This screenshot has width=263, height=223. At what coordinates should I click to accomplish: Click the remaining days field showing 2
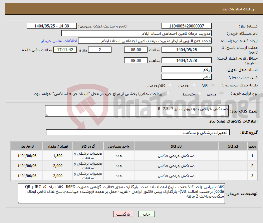[100, 50]
